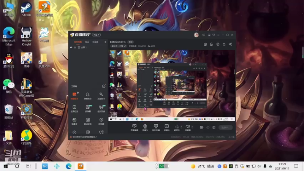The width and height of the screenshot is (304, 171).
Task: Add multimedia source from bottom toolbar
Action: 166,128
